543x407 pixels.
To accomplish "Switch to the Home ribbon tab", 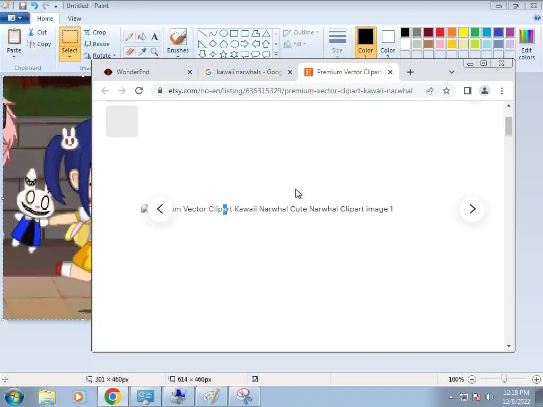I will (x=45, y=19).
